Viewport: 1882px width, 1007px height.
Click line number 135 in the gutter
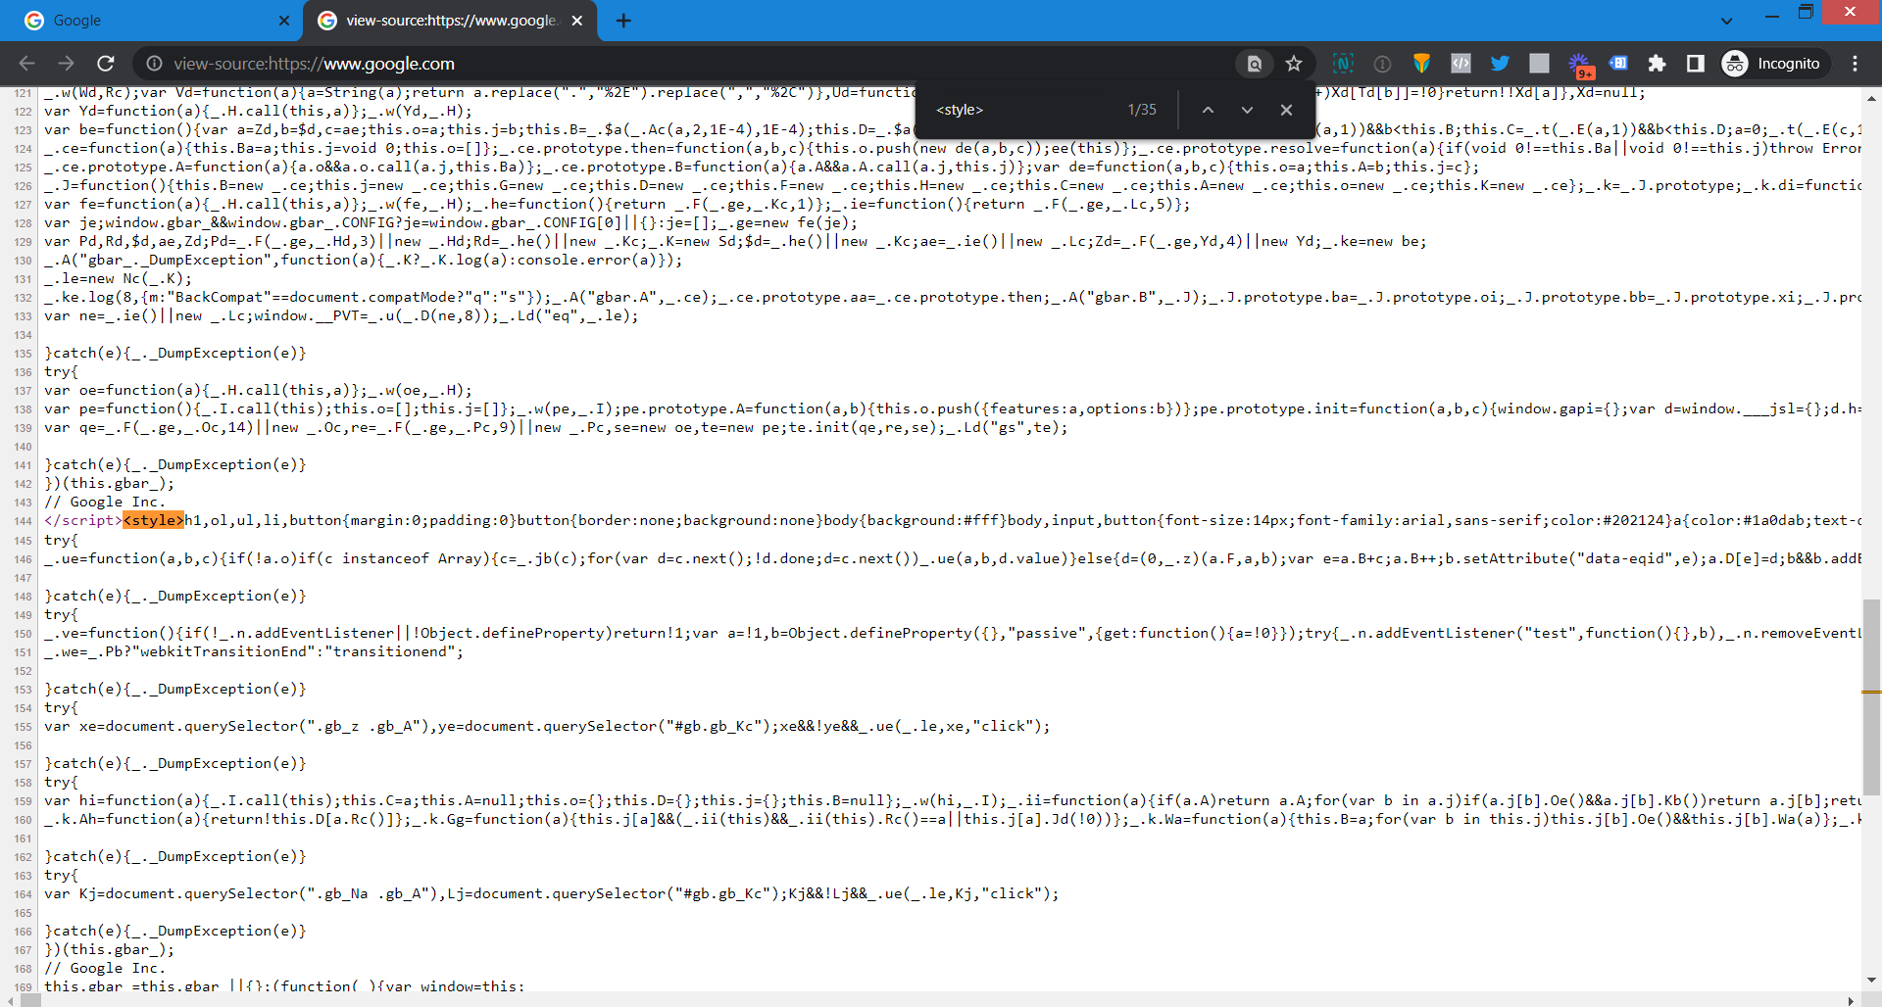[24, 354]
